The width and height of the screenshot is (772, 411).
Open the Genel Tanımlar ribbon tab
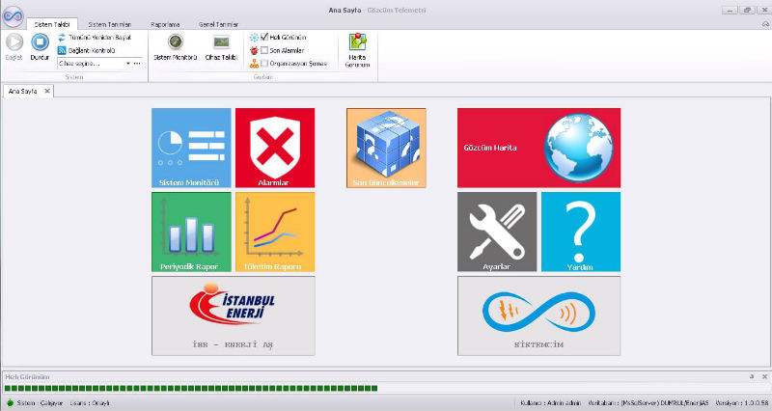point(219,23)
